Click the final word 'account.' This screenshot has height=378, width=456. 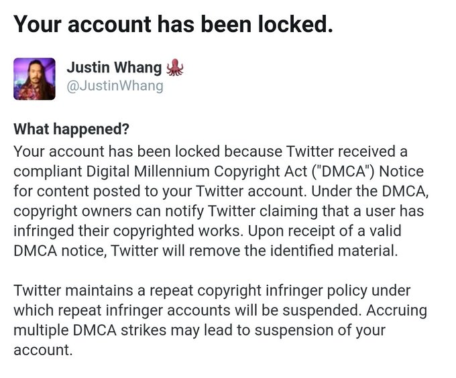(43, 350)
